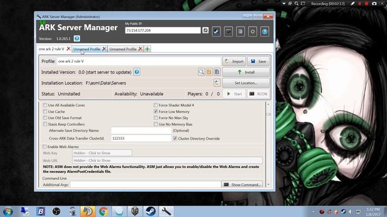The width and height of the screenshot is (387, 217).
Task: Enable Stasis Keep Controllers
Action: click(45, 124)
